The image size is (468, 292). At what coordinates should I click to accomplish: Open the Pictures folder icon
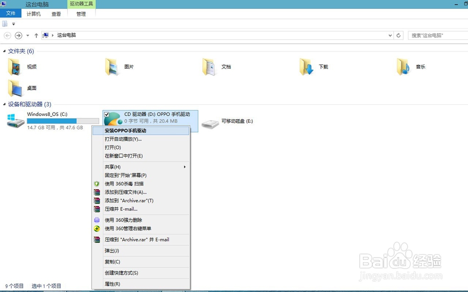112,67
